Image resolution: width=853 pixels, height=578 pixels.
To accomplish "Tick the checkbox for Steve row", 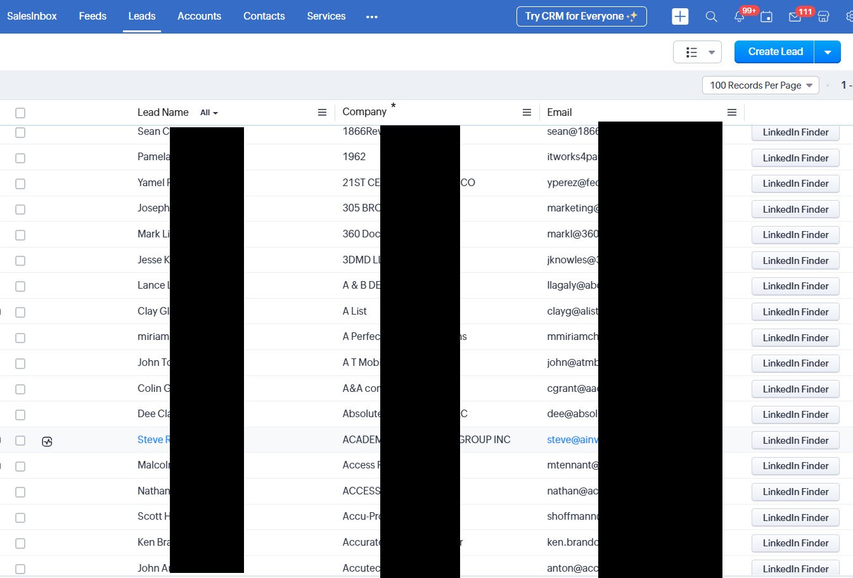I will (20, 441).
